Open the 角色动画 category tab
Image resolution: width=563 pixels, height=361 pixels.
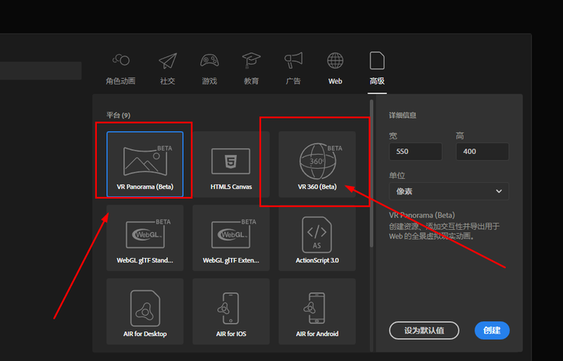(120, 69)
